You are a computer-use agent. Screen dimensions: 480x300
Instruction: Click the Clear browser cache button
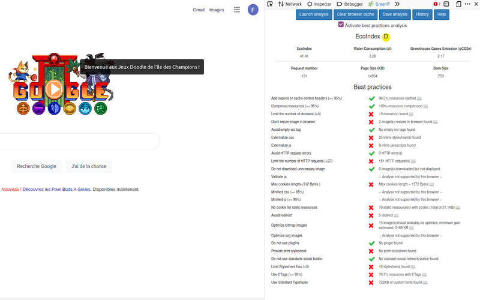(x=355, y=14)
